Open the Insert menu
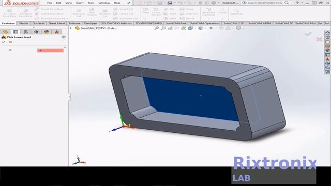Image resolution: width=331 pixels, height=186 pixels. tap(80, 3)
